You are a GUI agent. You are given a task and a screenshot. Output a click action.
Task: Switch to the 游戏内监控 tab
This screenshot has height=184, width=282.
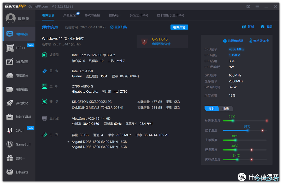92,15
